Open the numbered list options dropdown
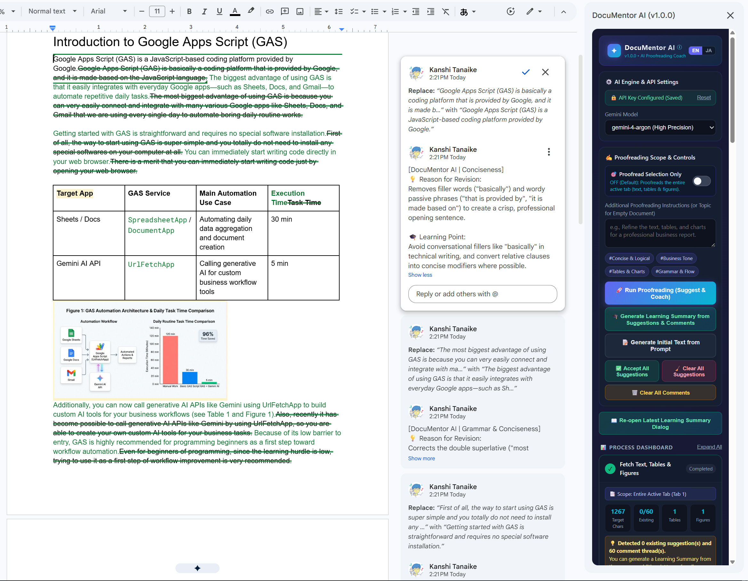This screenshot has height=581, width=748. click(405, 12)
